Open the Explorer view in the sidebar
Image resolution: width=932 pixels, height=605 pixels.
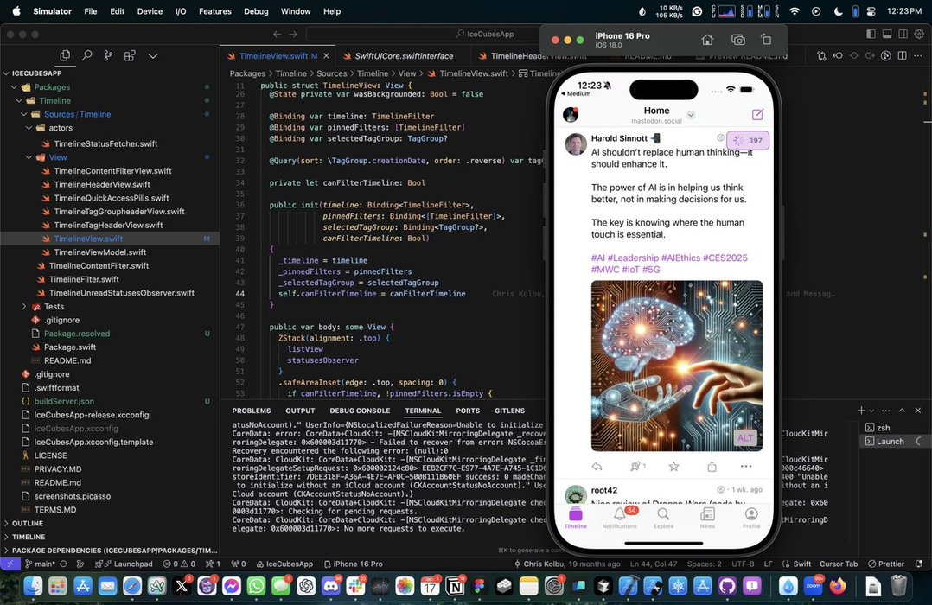(65, 55)
